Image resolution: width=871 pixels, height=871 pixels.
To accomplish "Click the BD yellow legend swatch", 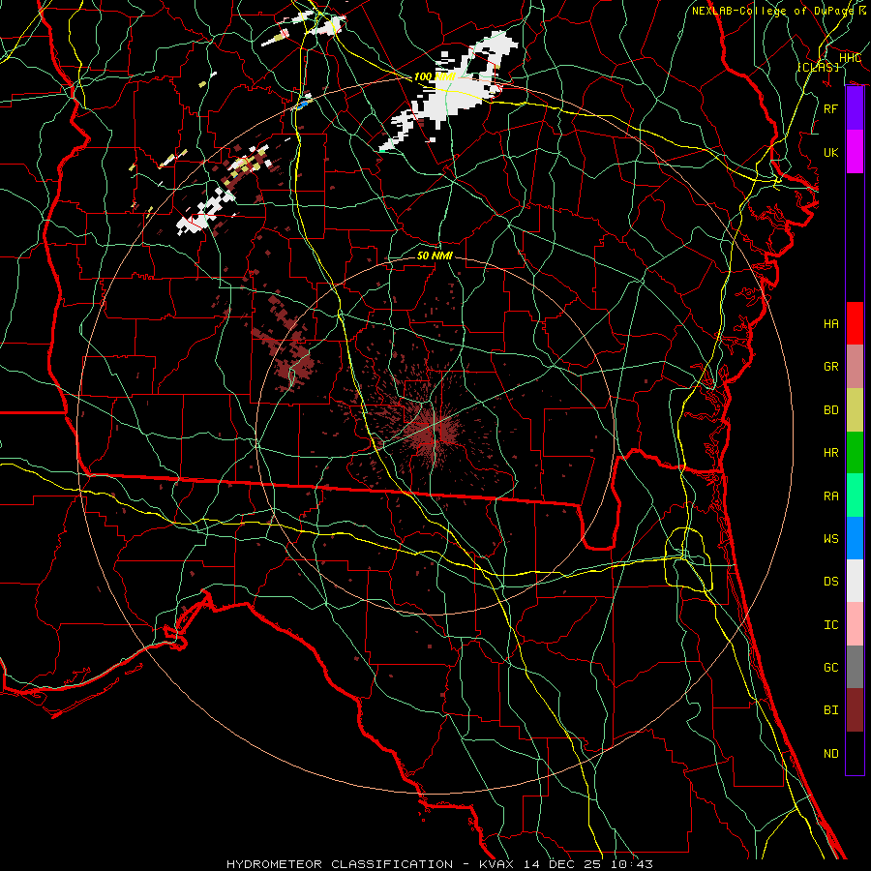I will [x=855, y=410].
